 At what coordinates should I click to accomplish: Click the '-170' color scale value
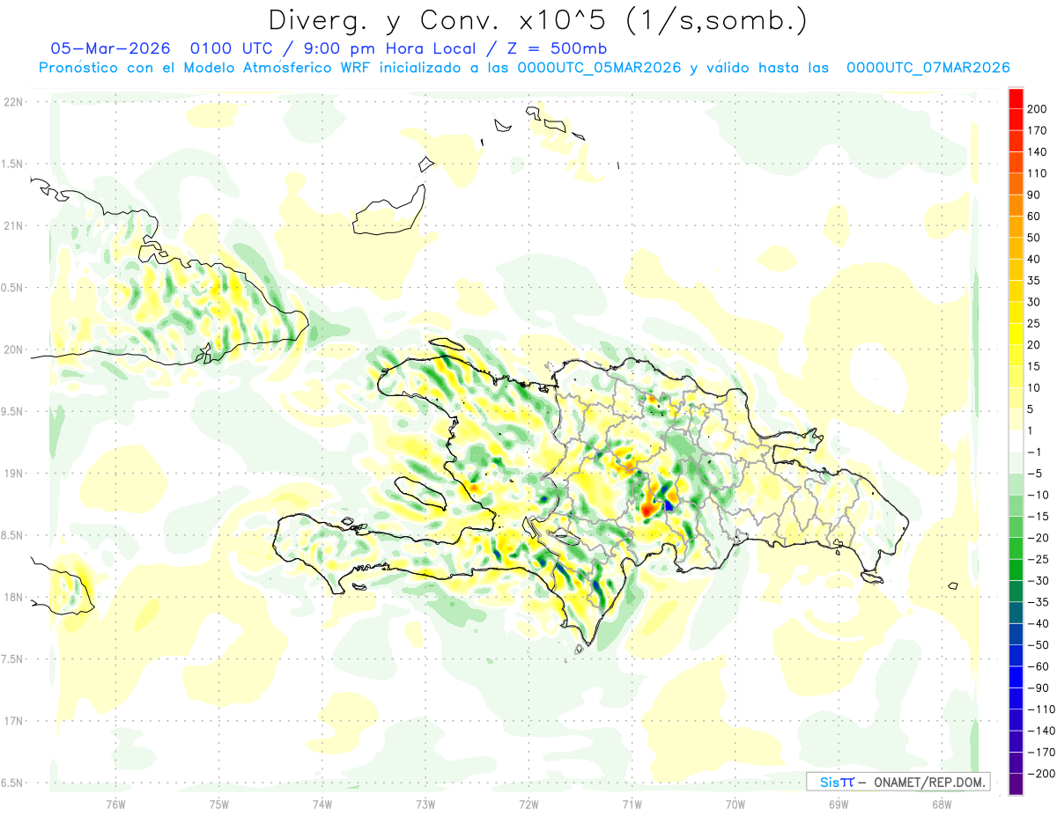tap(1040, 752)
